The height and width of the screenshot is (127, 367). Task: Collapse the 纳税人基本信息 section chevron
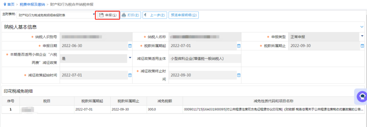(x=362, y=27)
